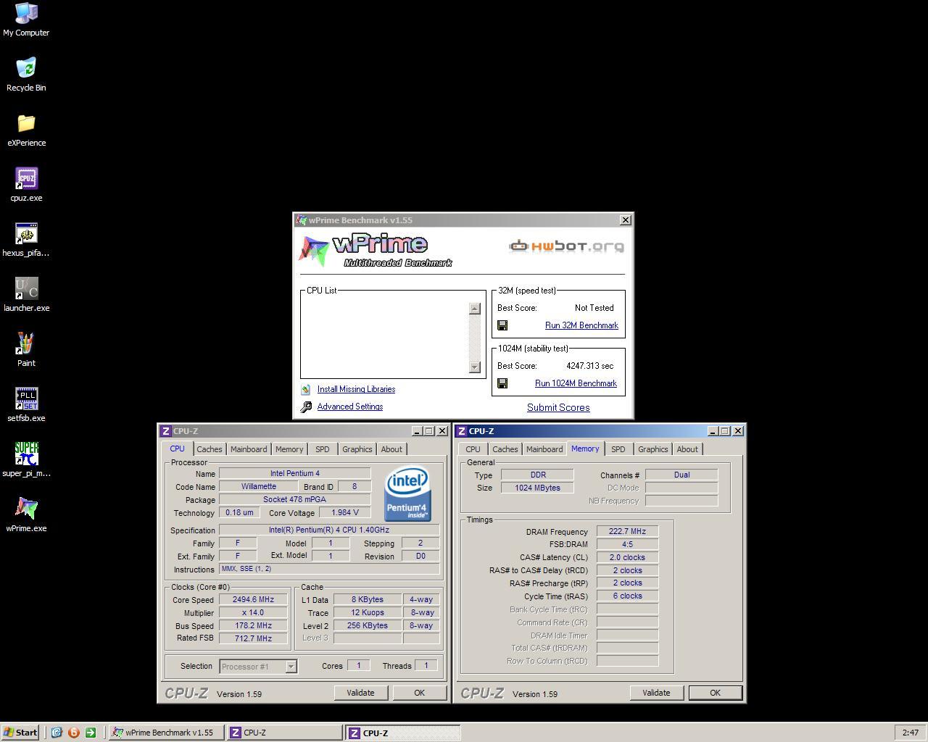
Task: Open About tab in left CPU-Z window
Action: point(391,449)
